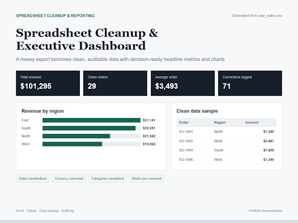Select the Clean orders 29 card
The image size is (298, 223).
(x=115, y=83)
